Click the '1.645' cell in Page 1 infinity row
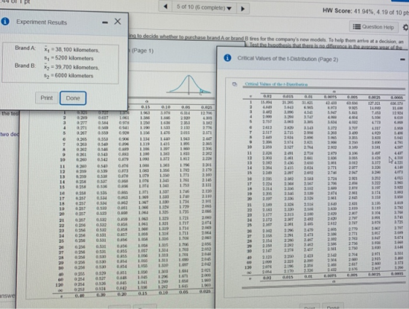The width and height of the screenshot is (409, 309). tap(184, 286)
